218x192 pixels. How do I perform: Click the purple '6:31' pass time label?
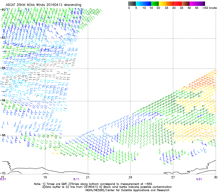coord(3,179)
